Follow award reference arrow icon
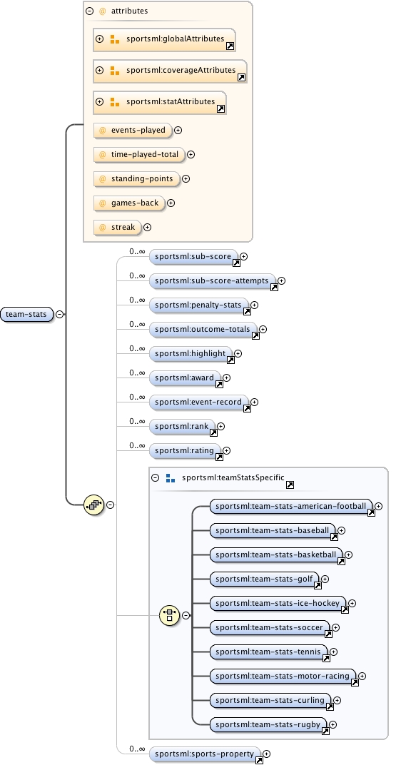Image resolution: width=401 pixels, height=765 pixels. click(x=219, y=385)
